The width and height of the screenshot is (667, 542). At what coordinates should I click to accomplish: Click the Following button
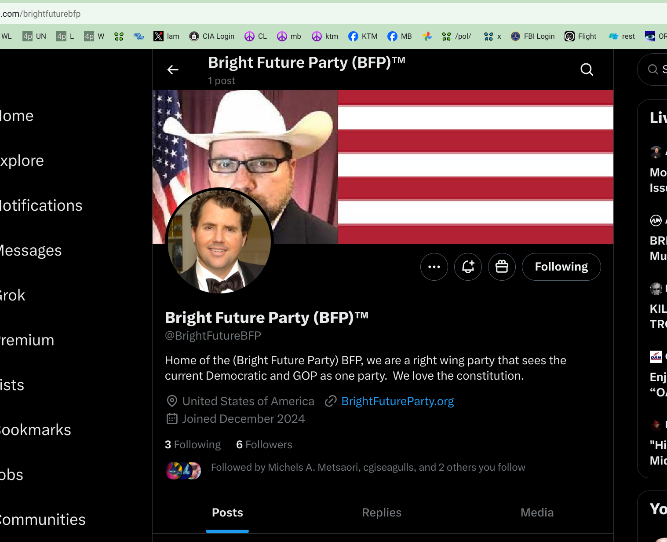tap(561, 267)
